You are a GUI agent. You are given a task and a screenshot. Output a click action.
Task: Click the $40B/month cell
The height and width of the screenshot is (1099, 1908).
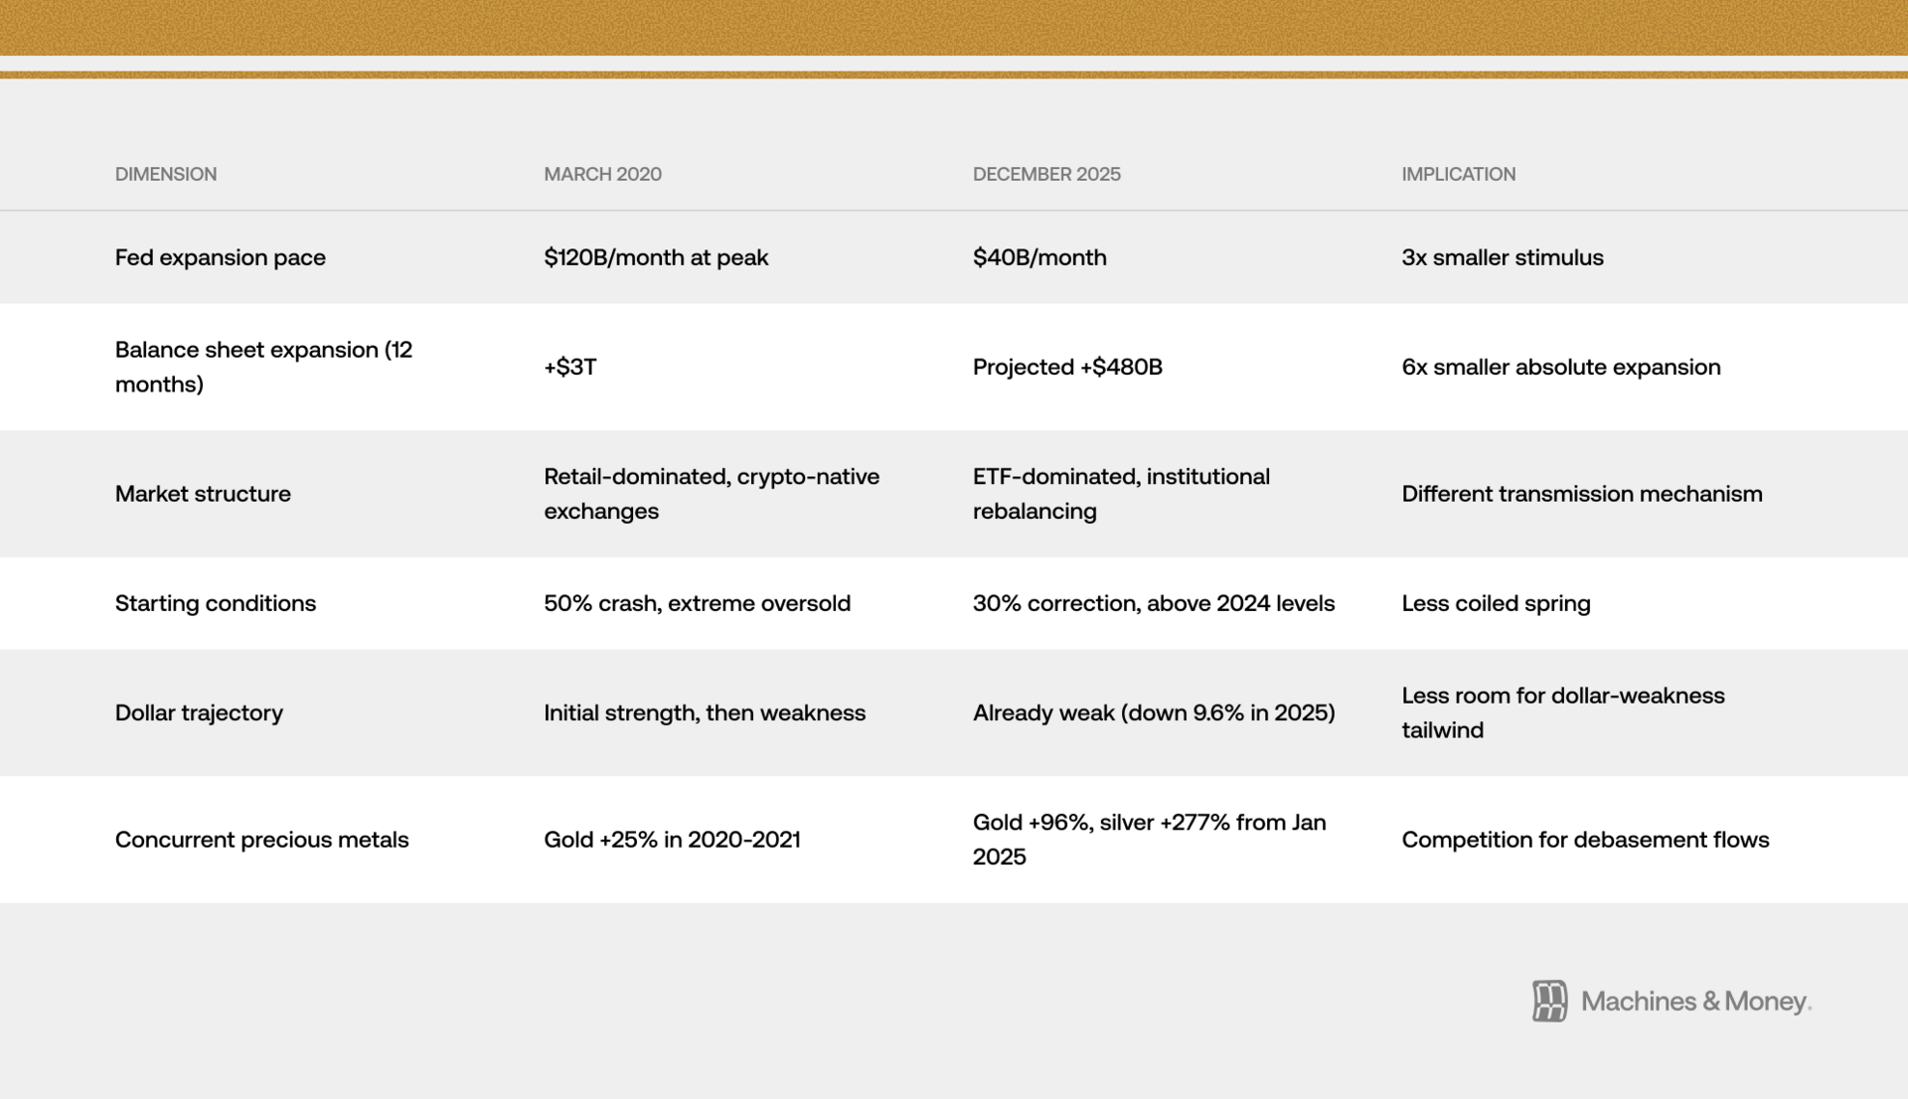click(x=1038, y=257)
